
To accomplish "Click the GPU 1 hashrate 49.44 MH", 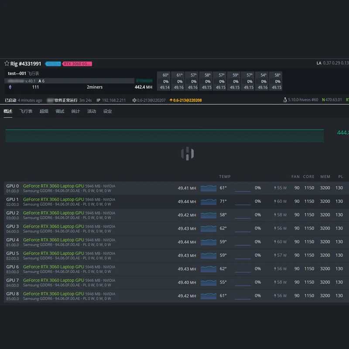I will pyautogui.click(x=187, y=202).
